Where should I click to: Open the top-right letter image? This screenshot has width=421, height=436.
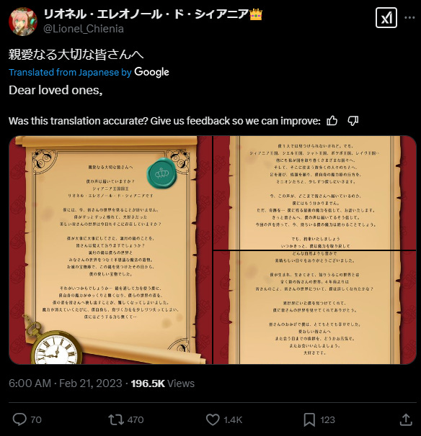(314, 193)
